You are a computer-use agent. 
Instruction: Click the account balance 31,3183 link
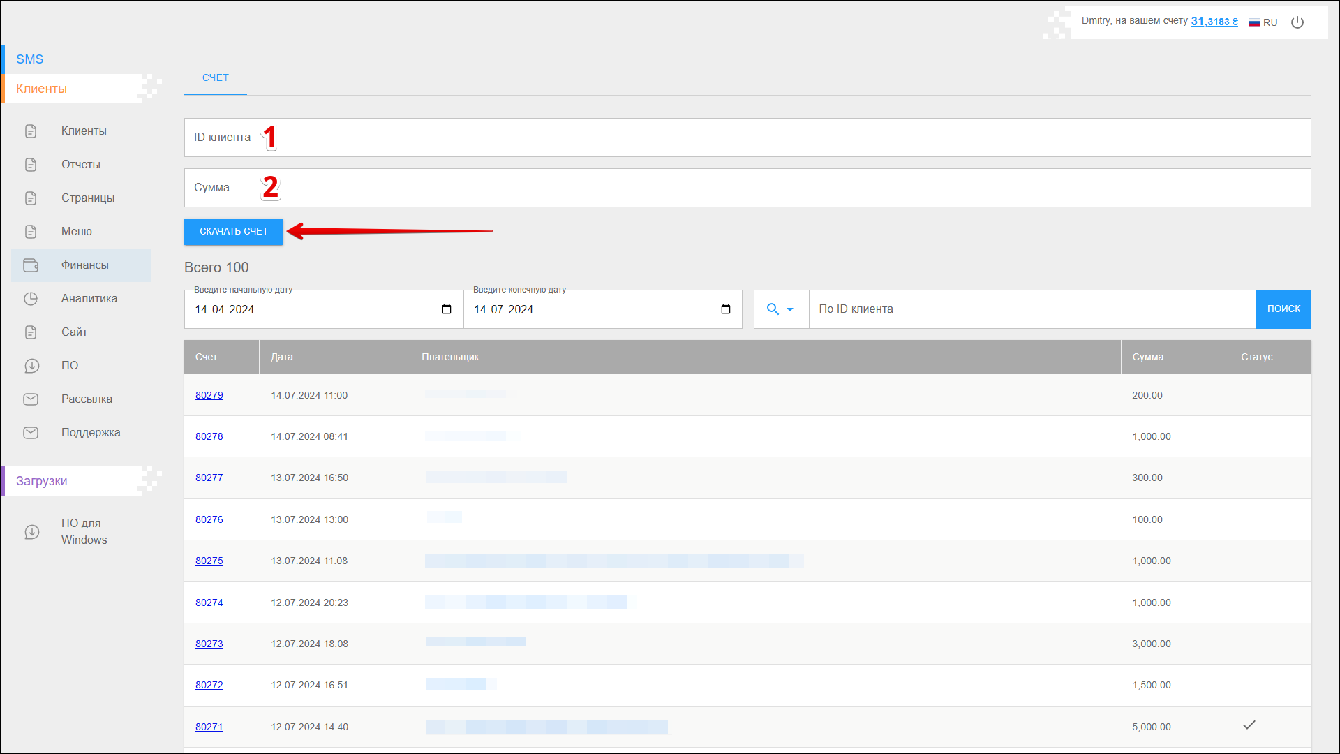coord(1214,22)
